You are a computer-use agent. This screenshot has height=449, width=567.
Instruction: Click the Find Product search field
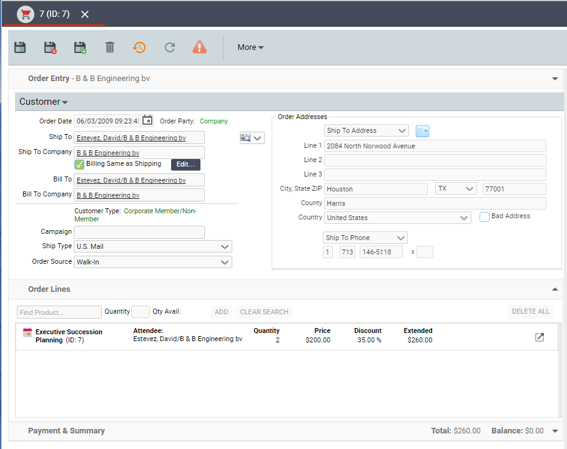(59, 312)
